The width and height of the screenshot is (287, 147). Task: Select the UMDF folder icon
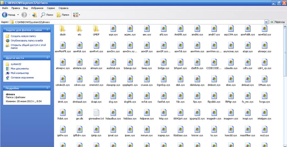(96, 28)
